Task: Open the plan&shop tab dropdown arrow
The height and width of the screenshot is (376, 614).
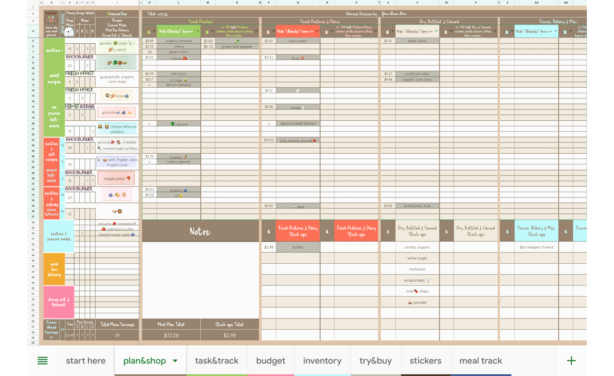Action: 175,361
